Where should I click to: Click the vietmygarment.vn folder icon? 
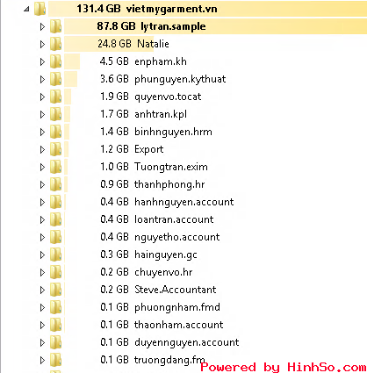point(40,9)
